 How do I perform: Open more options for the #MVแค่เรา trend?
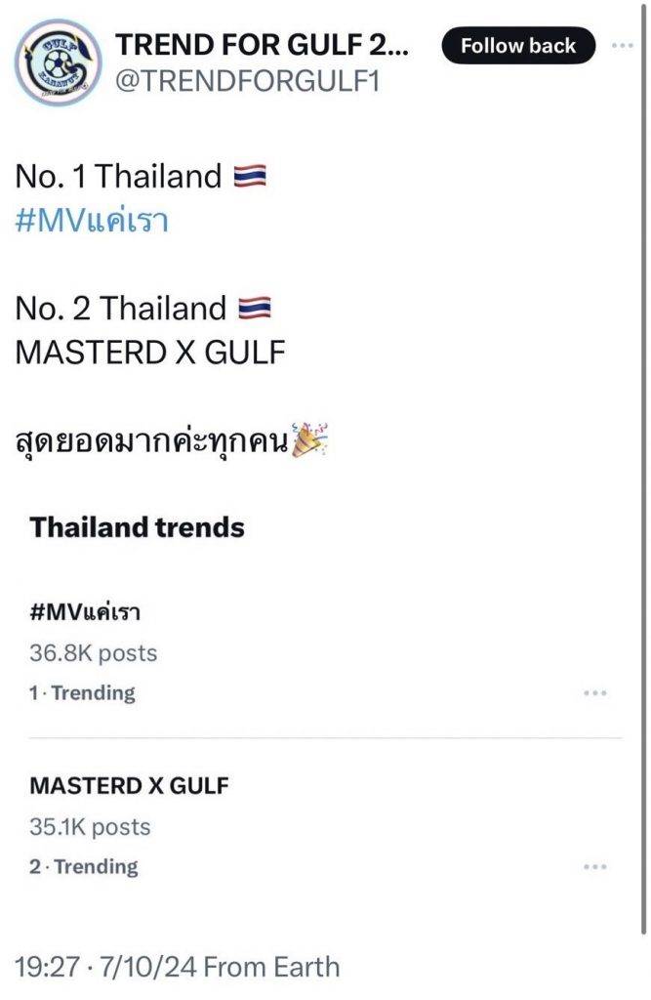coord(595,692)
